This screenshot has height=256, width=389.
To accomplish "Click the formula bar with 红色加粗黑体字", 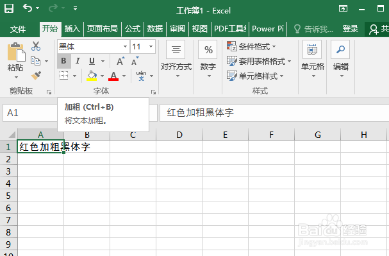I will [274, 113].
